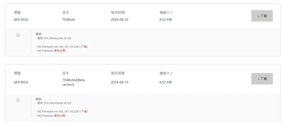Open the 更新步驟 link in the 7D48vAI description
The height and width of the screenshot is (126, 286).
tap(60, 51)
